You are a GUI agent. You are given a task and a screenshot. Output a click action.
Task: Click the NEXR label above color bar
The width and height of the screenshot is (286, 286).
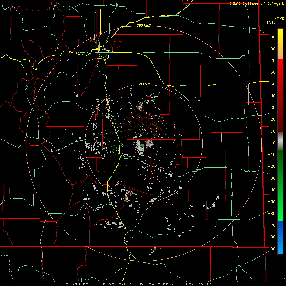(x=279, y=19)
